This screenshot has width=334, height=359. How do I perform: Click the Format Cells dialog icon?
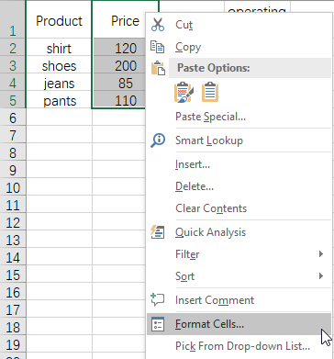click(x=158, y=324)
